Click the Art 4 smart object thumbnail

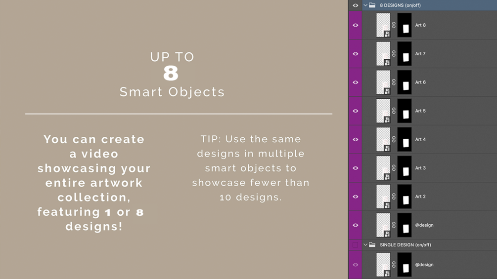coord(383,139)
